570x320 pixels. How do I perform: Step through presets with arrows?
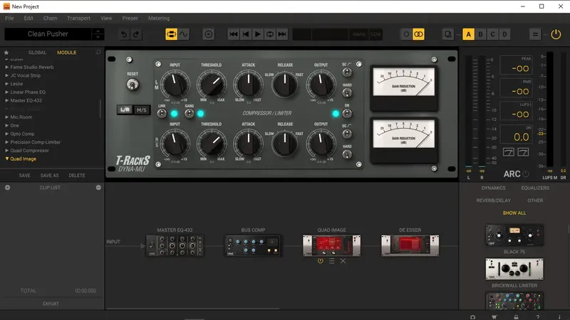(x=98, y=34)
